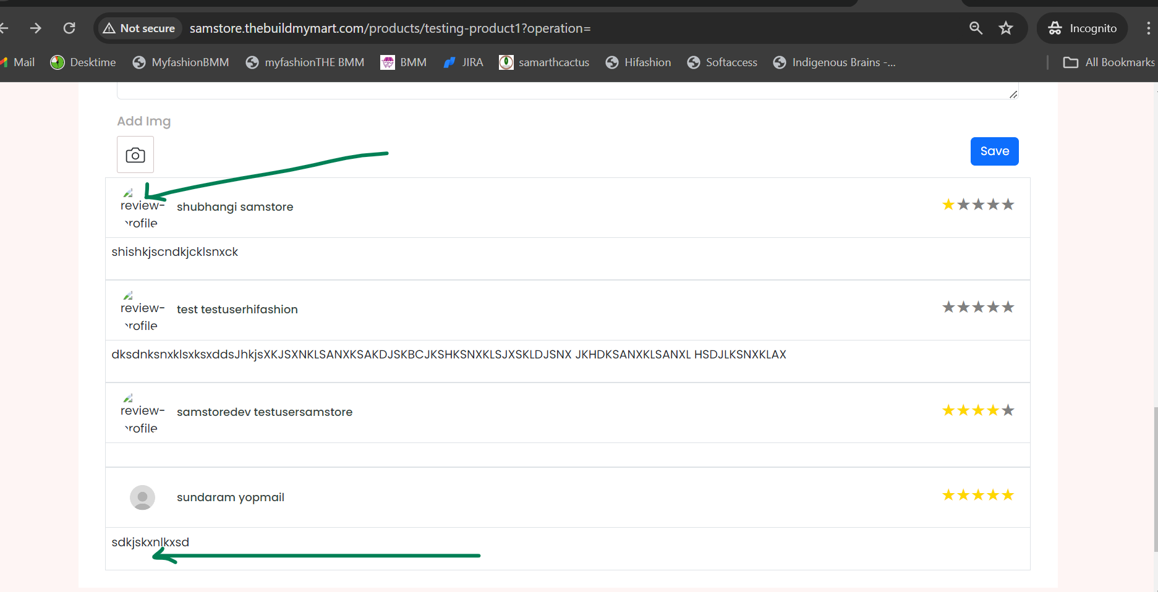This screenshot has width=1158, height=592.
Task: Click fifth star of sundaram yopmail's rating
Action: pos(1008,495)
